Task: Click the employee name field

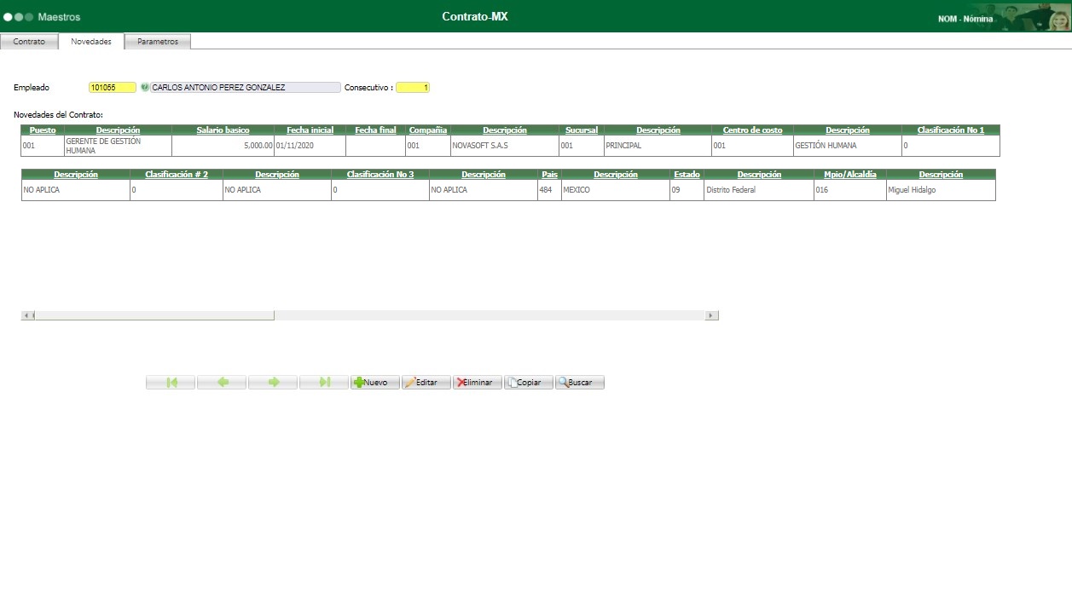Action: tap(246, 87)
